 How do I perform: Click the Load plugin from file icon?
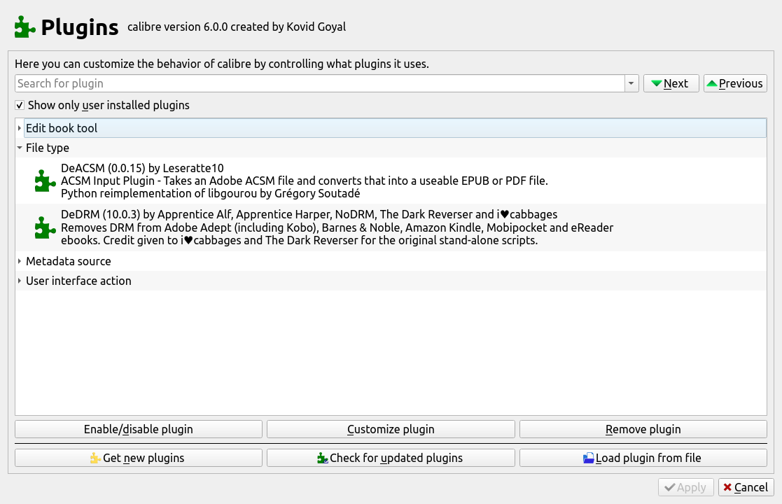[x=588, y=458]
